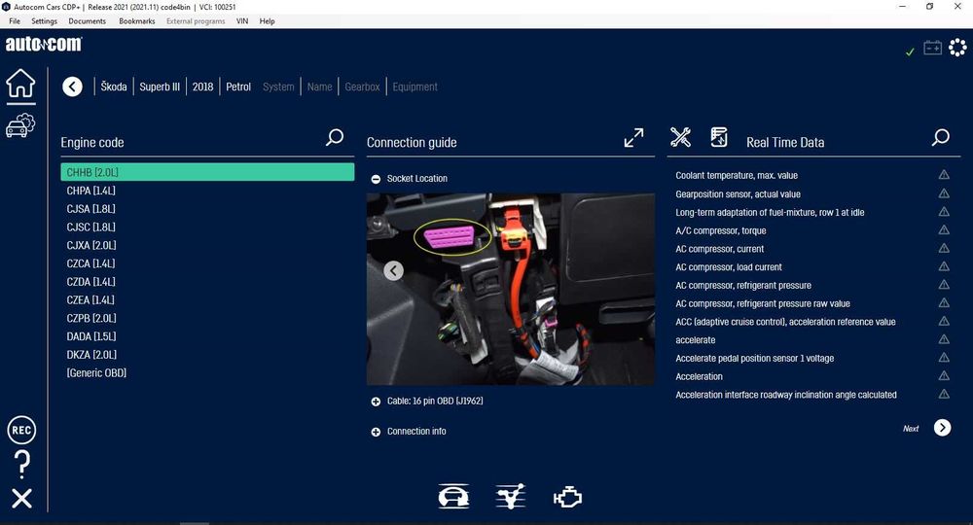Click the VCI connection status wheel icon
Screen dimensions: 973x525
click(x=957, y=47)
